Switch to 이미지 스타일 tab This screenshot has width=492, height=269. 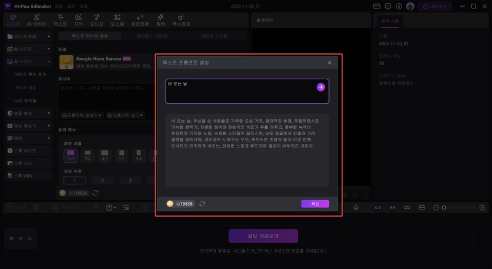point(214,36)
